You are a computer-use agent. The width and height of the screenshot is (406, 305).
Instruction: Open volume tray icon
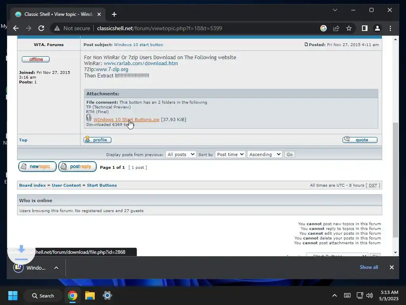pos(370,295)
